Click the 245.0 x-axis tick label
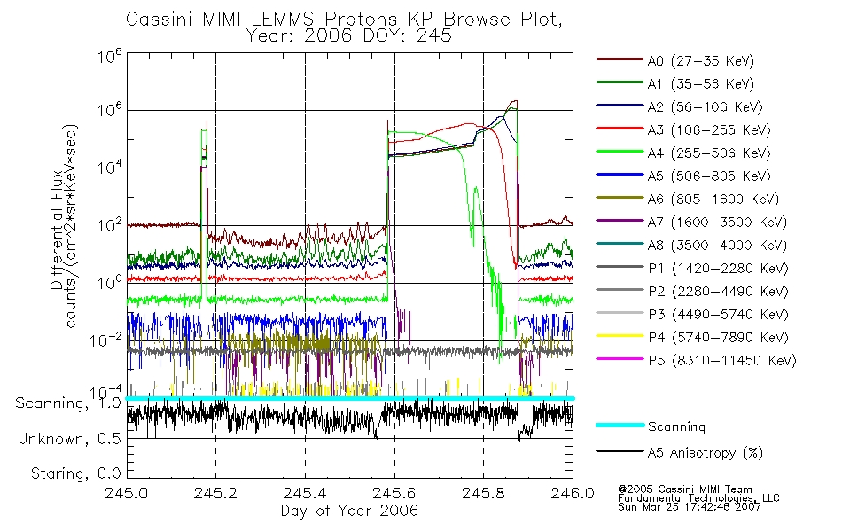This screenshot has width=842, height=532. pyautogui.click(x=126, y=493)
